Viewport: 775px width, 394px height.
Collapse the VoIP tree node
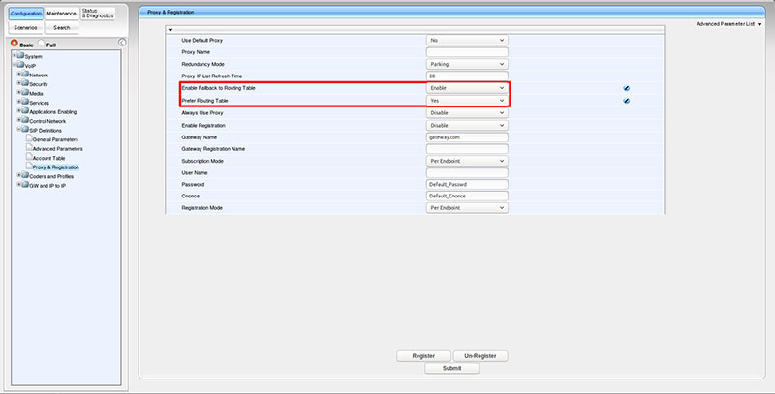pos(15,65)
